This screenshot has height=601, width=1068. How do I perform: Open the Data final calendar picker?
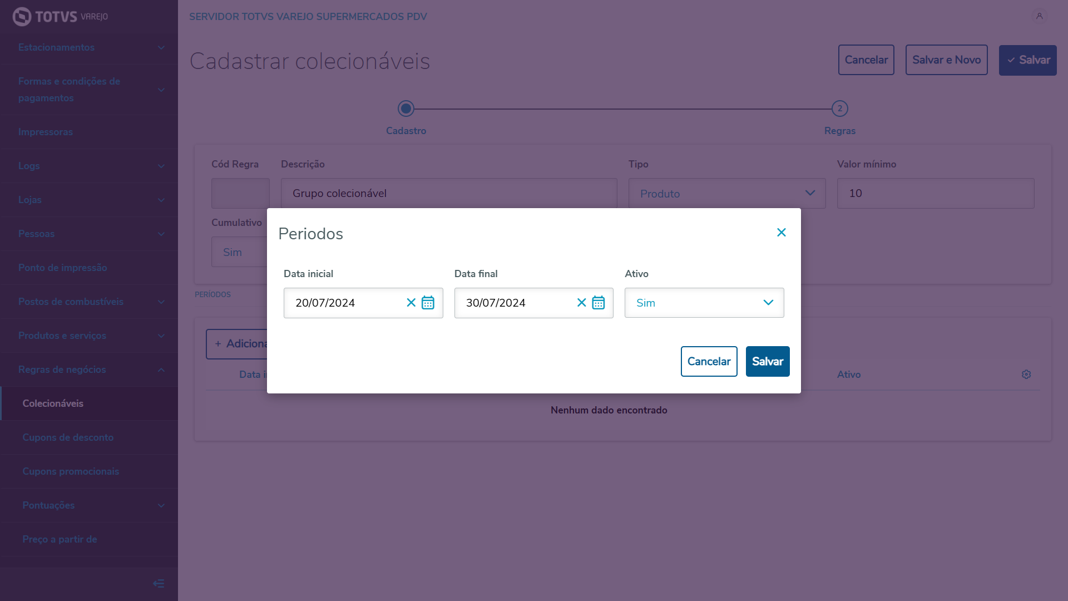click(598, 303)
